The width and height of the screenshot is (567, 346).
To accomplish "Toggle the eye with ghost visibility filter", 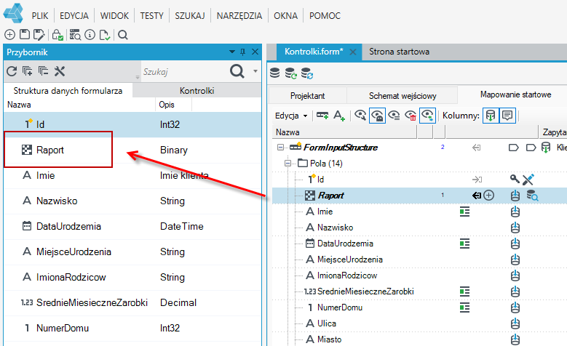I will (x=377, y=116).
